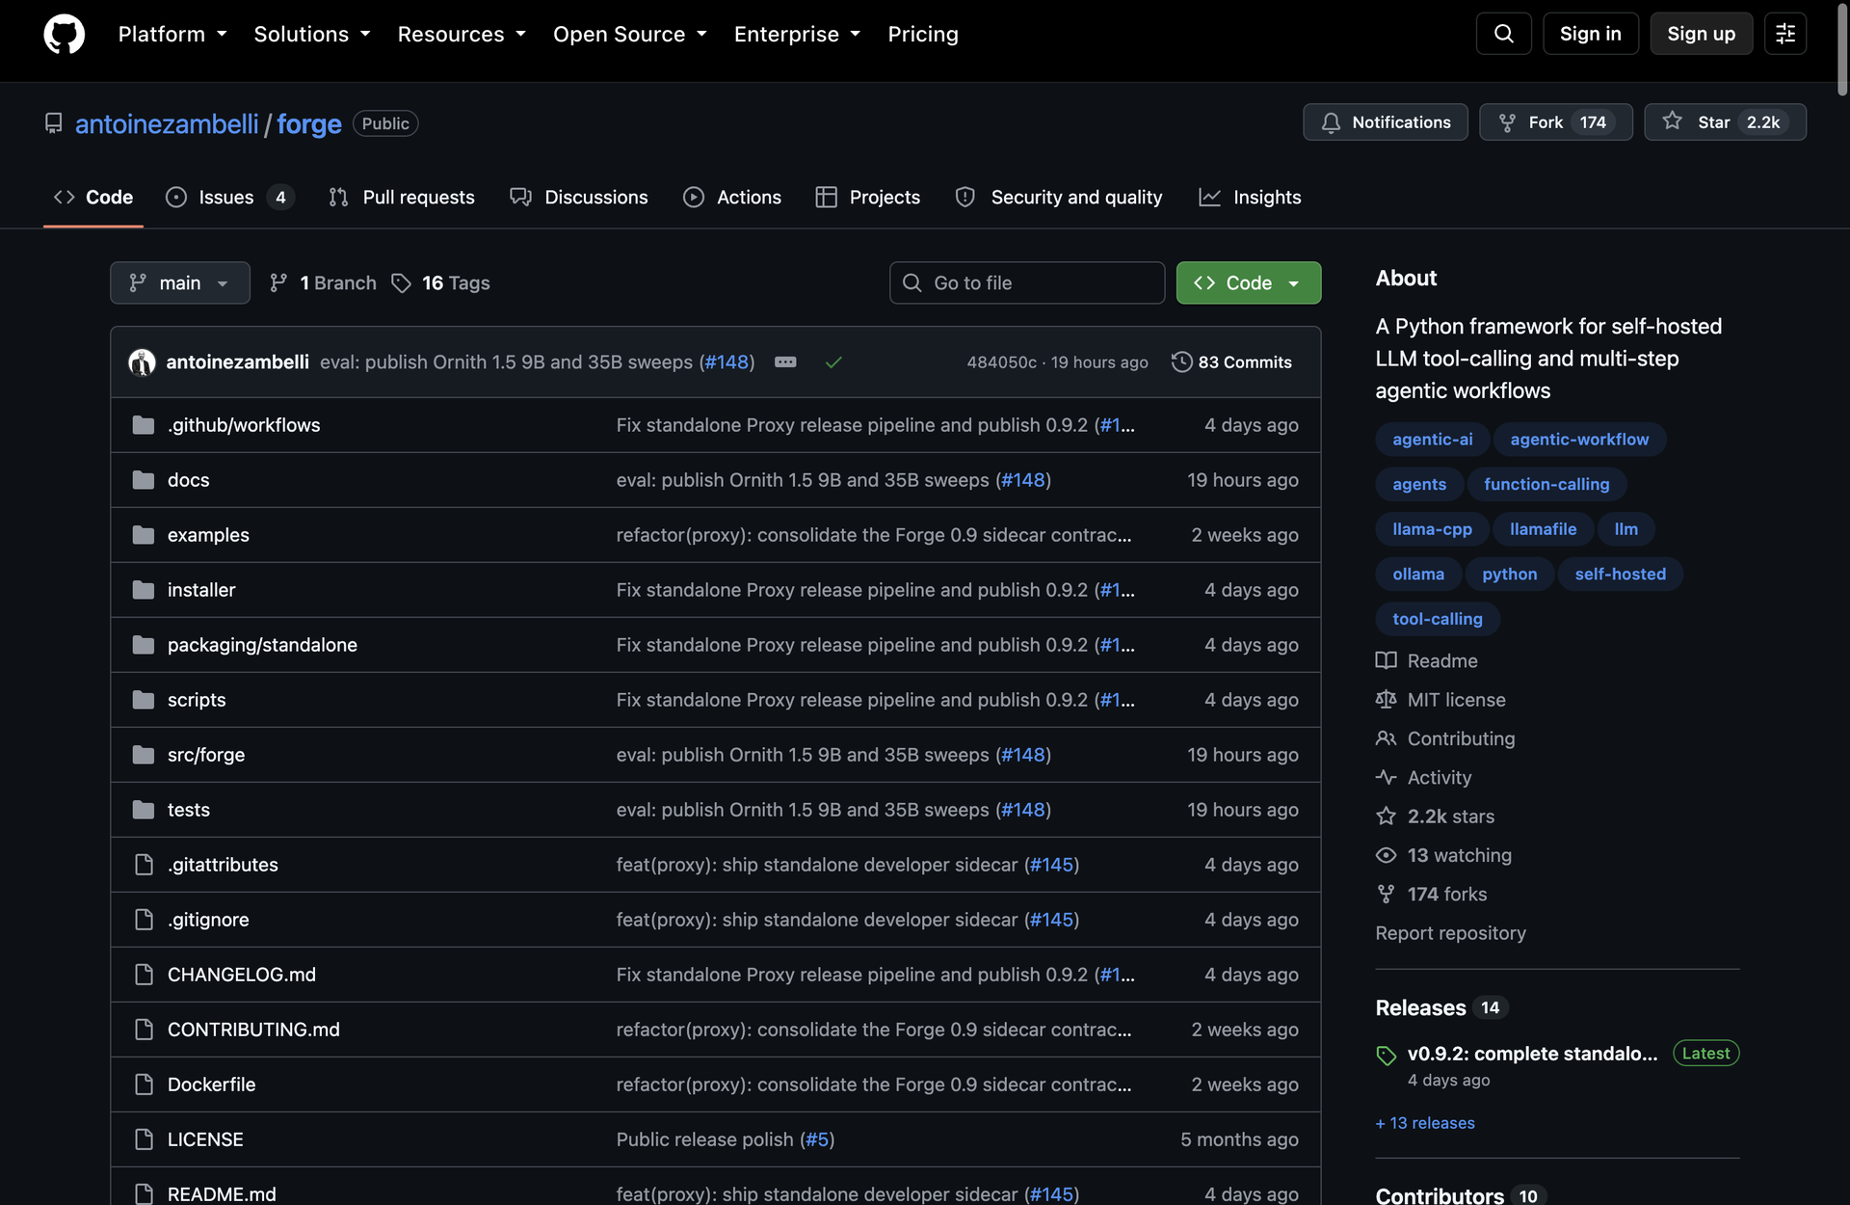
Task: Click the notifications bell icon
Action: 1331,122
